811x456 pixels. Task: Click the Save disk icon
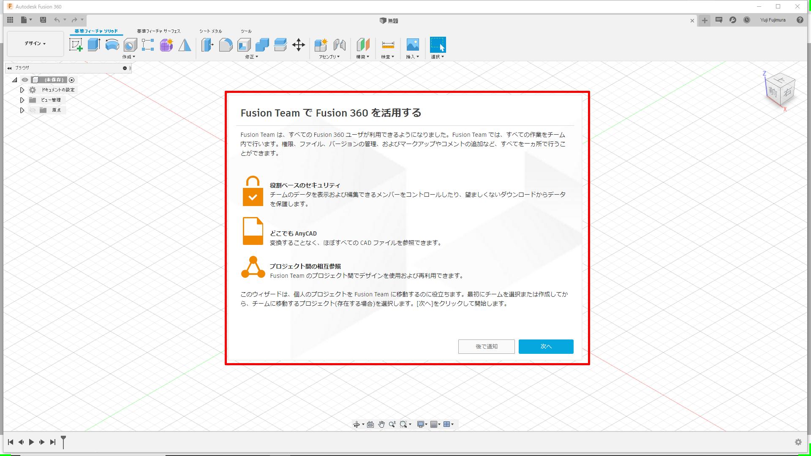43,20
